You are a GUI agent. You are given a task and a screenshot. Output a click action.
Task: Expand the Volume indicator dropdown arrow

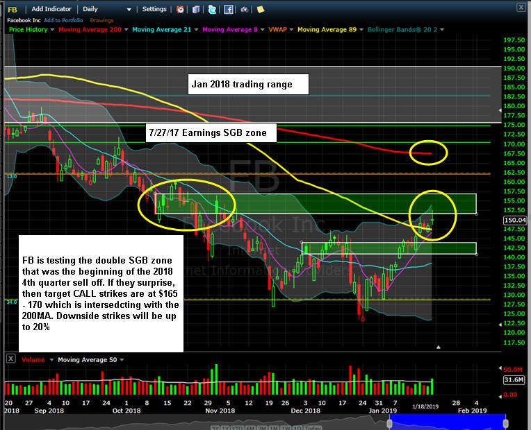coord(51,360)
